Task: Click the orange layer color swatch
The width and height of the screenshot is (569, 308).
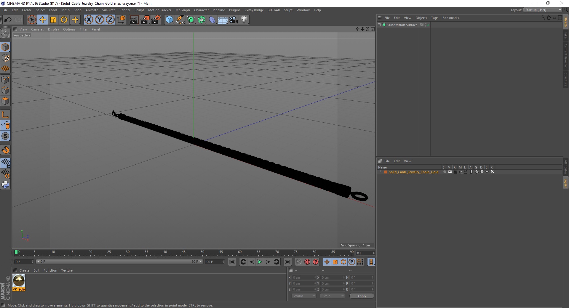Action: tap(386, 172)
